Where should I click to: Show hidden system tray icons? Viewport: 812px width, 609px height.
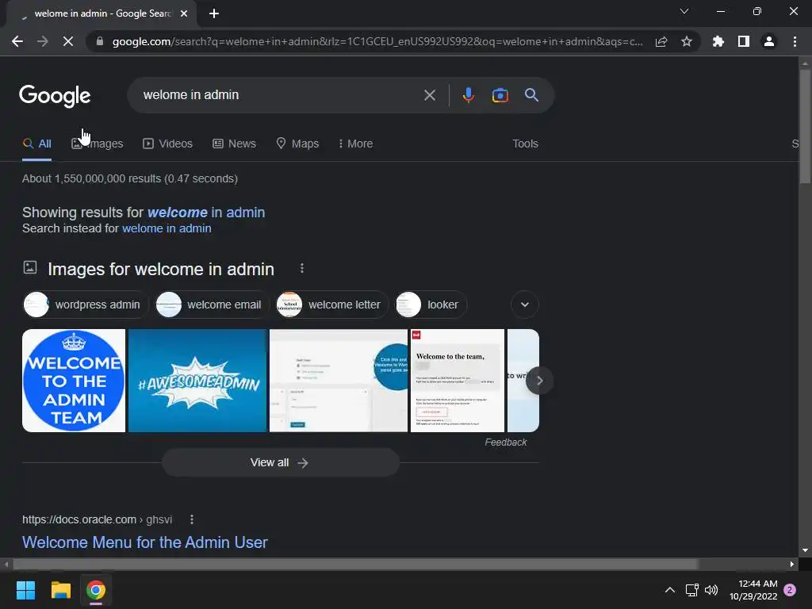[669, 590]
